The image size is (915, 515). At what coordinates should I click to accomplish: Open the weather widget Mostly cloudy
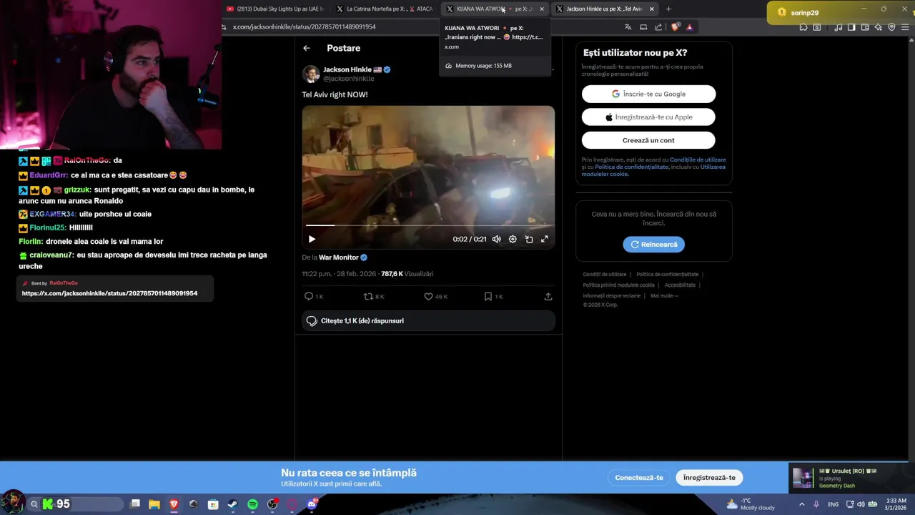click(x=751, y=504)
